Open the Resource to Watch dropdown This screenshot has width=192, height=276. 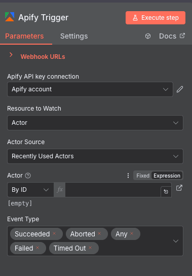tap(95, 123)
